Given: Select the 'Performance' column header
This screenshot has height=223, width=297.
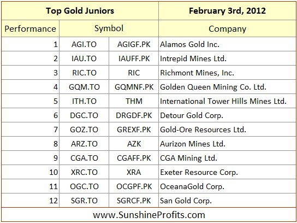Looking at the screenshot, I should coord(31,28).
